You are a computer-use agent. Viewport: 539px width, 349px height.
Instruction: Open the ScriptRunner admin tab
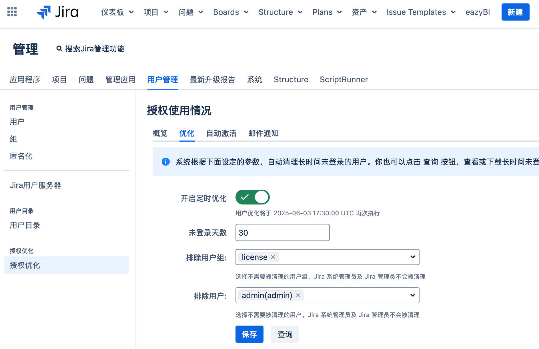point(344,80)
